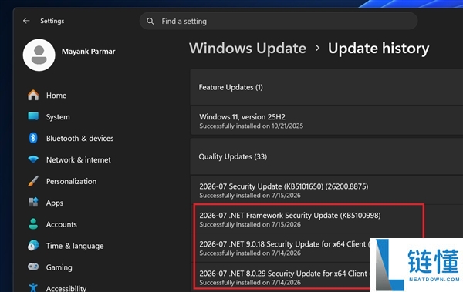Open Personalization settings
This screenshot has height=292, width=463.
71,181
